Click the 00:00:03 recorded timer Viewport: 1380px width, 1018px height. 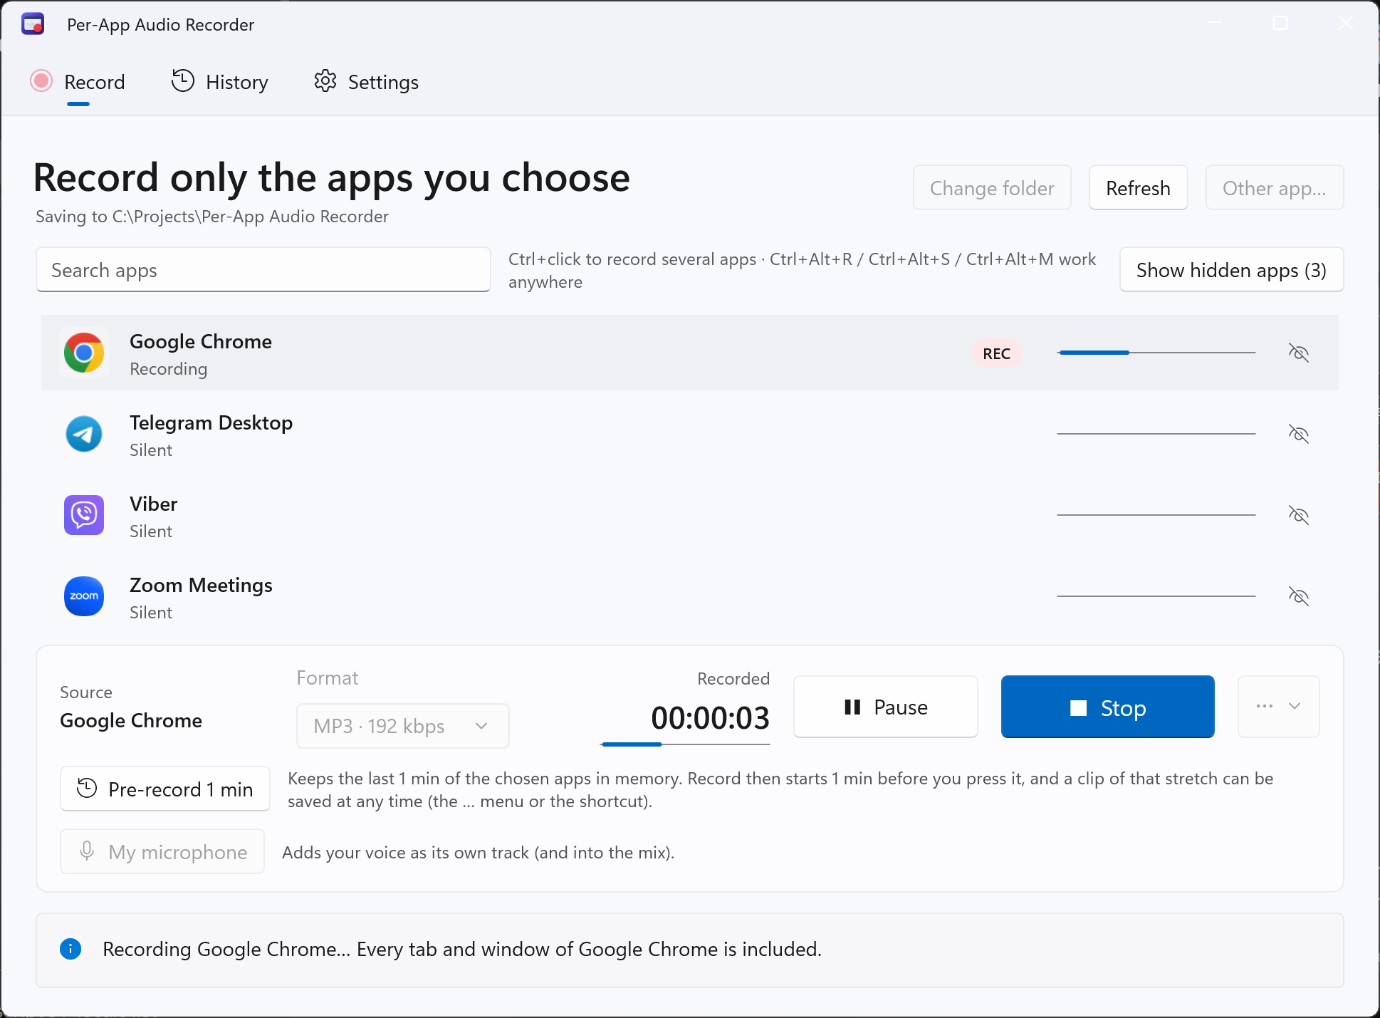(710, 717)
